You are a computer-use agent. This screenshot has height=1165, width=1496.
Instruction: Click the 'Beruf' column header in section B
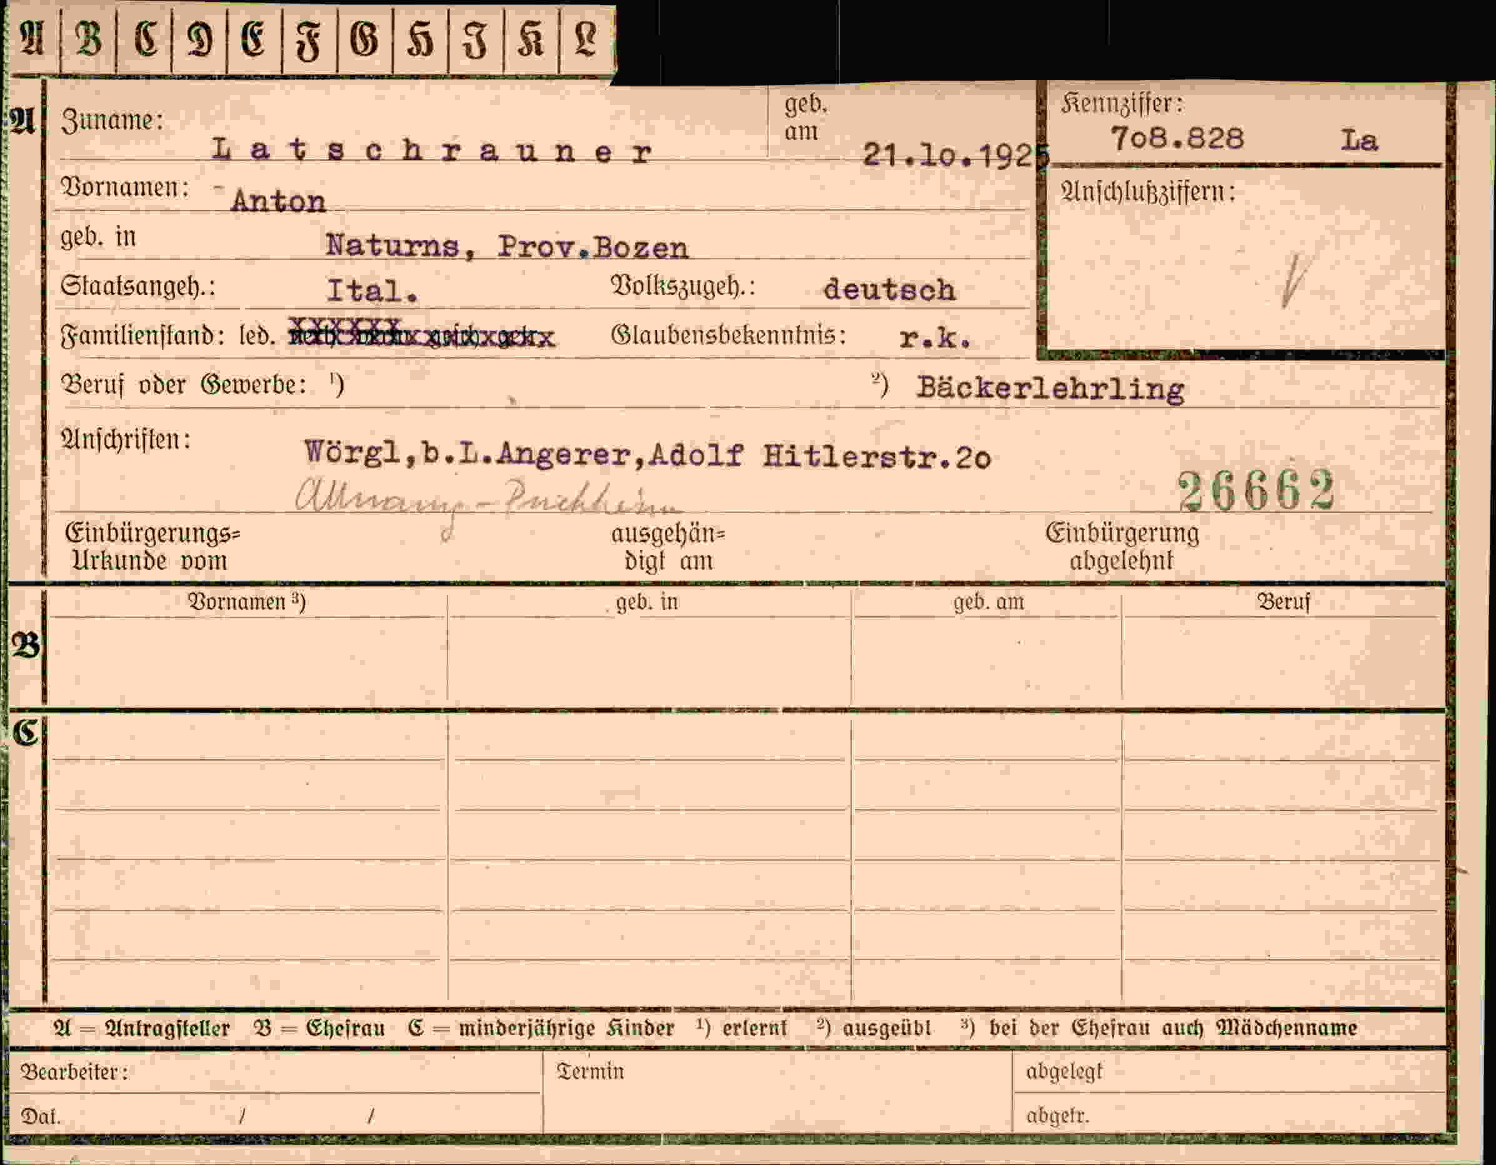coord(1283,602)
